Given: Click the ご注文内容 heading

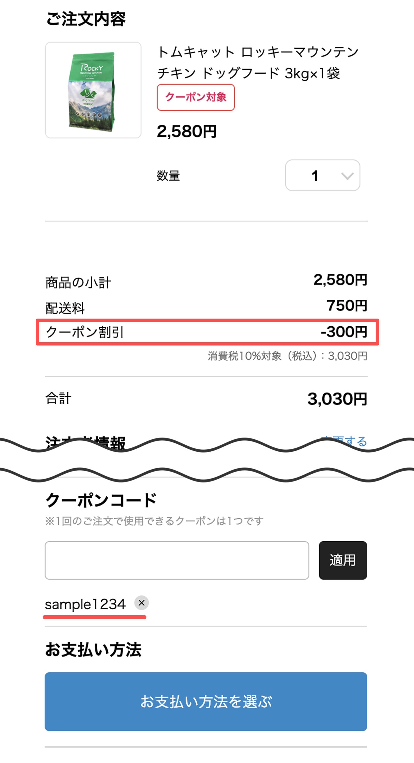Looking at the screenshot, I should [x=86, y=19].
